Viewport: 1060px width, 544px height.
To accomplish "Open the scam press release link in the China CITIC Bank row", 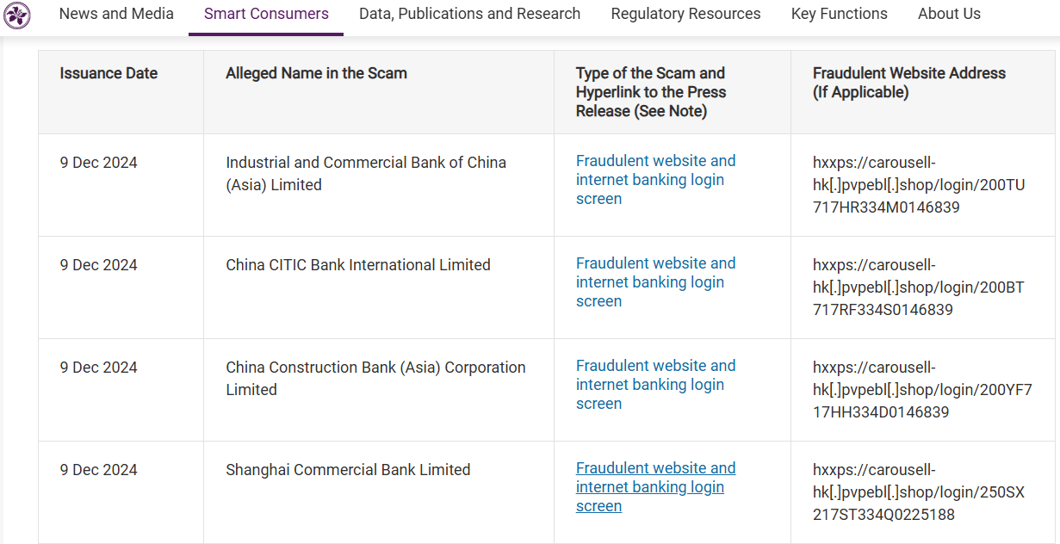I will click(655, 282).
